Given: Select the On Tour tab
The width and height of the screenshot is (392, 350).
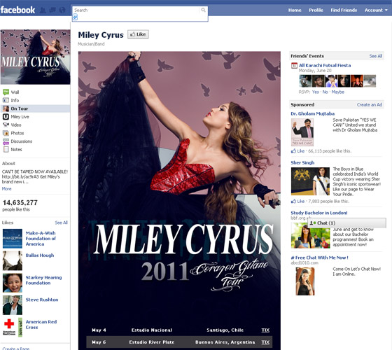Looking at the screenshot, I should click(35, 108).
